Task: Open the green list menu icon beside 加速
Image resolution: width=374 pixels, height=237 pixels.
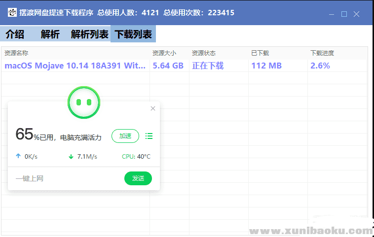Action: pyautogui.click(x=149, y=136)
